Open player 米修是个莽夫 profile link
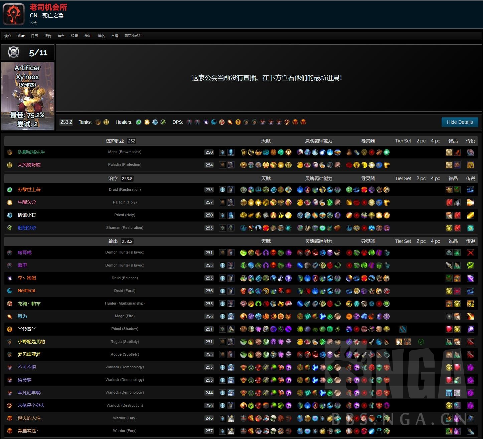 pos(31,405)
